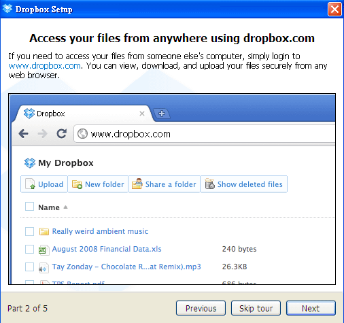Click the Dropbox logo beside My Dropbox
Screen dimensions: 344x323
30,163
